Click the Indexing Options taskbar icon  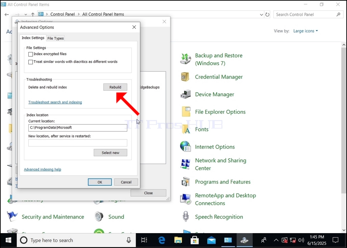point(244,240)
